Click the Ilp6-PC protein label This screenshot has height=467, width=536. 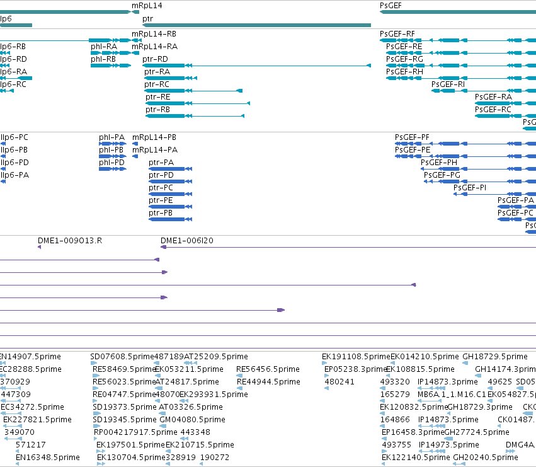click(x=14, y=138)
